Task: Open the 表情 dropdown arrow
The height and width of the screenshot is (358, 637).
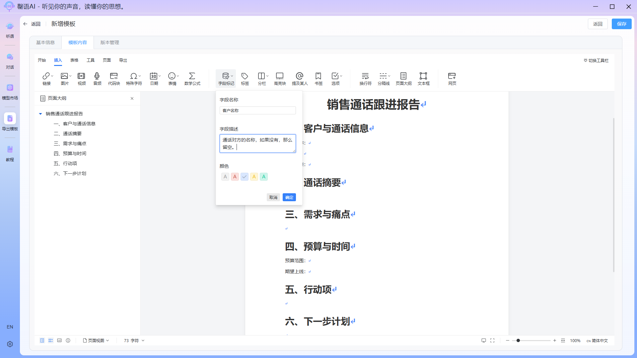Action: click(x=178, y=76)
